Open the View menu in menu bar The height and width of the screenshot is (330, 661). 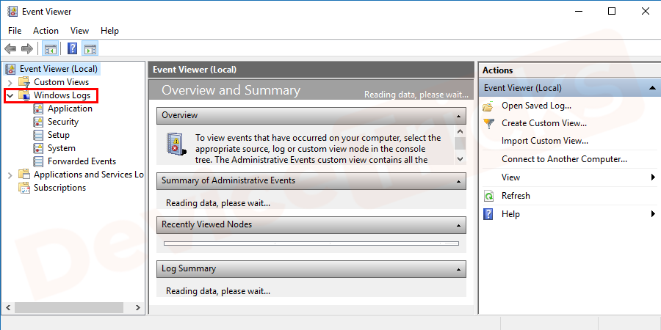pyautogui.click(x=79, y=31)
